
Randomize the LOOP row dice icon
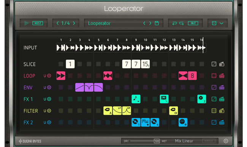tap(214, 76)
